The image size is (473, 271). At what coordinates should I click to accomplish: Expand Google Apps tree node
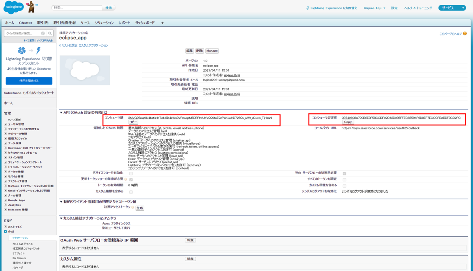6,200
